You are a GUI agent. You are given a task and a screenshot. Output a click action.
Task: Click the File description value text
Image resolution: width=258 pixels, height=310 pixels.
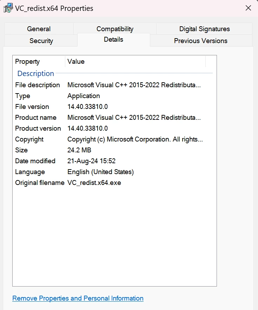point(134,85)
